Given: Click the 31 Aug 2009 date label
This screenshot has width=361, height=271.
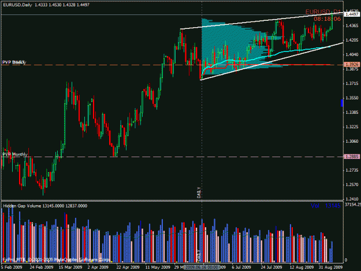Looking at the screenshot, I should pyautogui.click(x=330, y=267).
